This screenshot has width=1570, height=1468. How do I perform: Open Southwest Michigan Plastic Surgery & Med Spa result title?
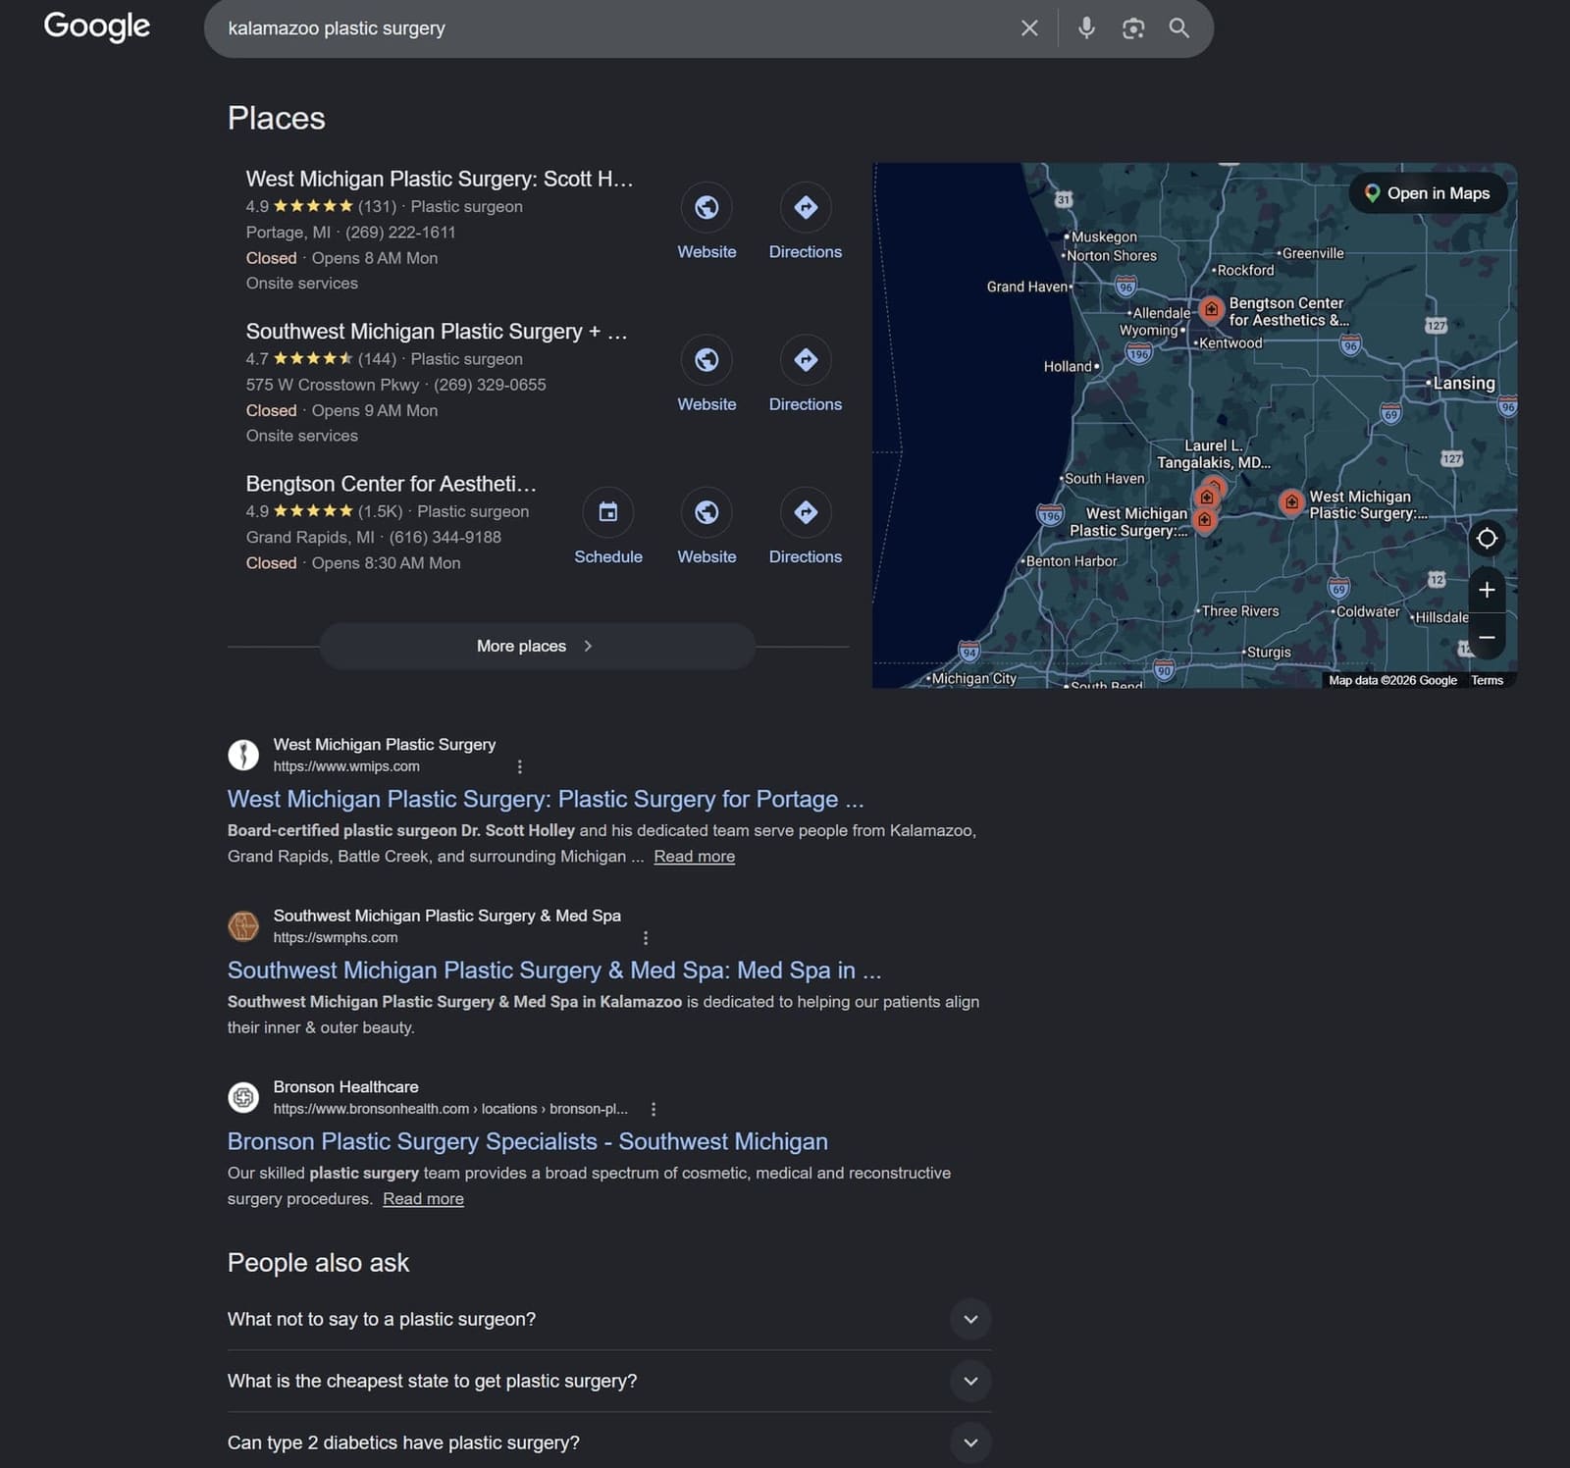tap(554, 970)
